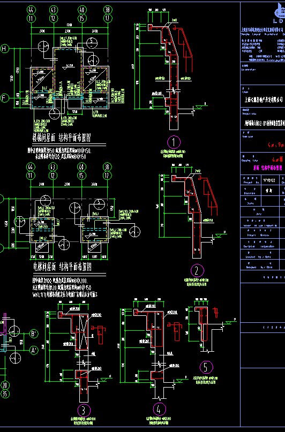
Task: Click the axis bubble numbered 20
Action: click(x=5, y=385)
